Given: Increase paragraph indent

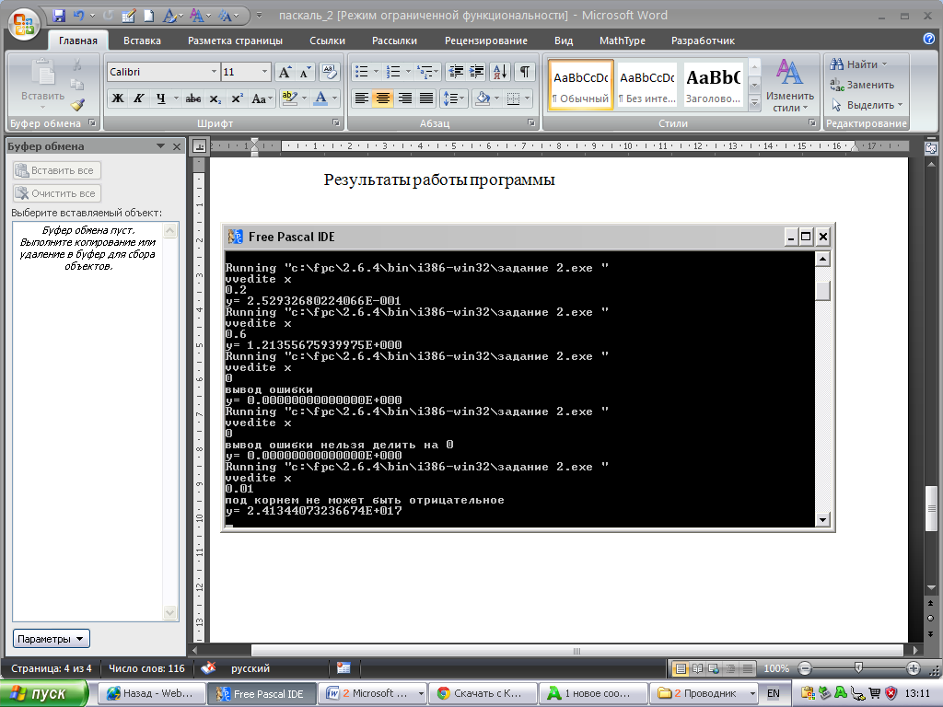Looking at the screenshot, I should click(476, 72).
